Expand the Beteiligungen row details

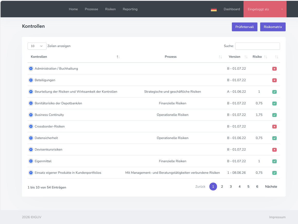pyautogui.click(x=31, y=80)
